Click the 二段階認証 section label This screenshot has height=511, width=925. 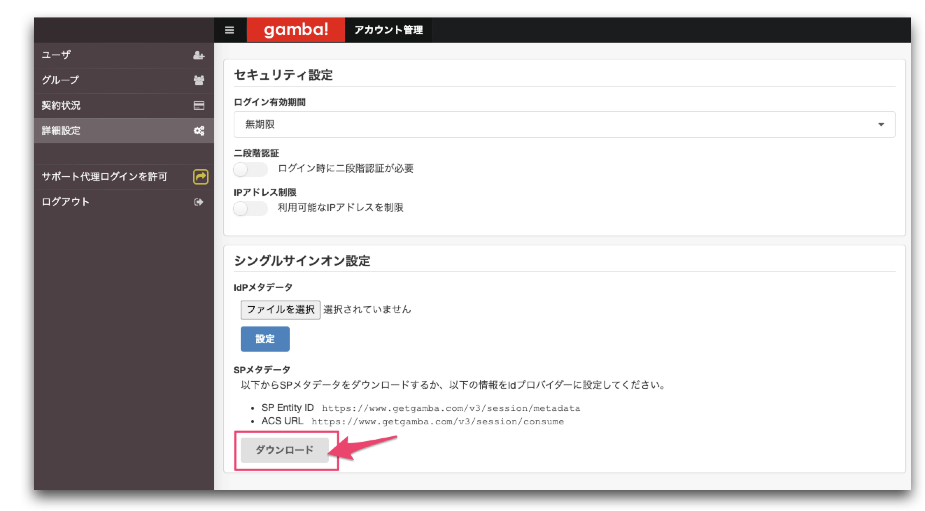(256, 153)
